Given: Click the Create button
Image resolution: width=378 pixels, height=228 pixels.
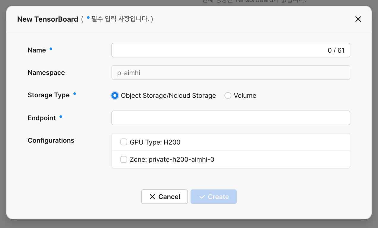Looking at the screenshot, I should (214, 197).
